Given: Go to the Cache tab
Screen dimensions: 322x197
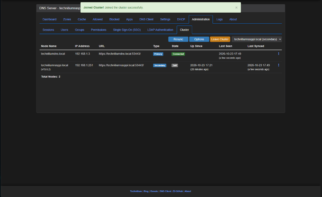Looking at the screenshot, I should pos(82,19).
